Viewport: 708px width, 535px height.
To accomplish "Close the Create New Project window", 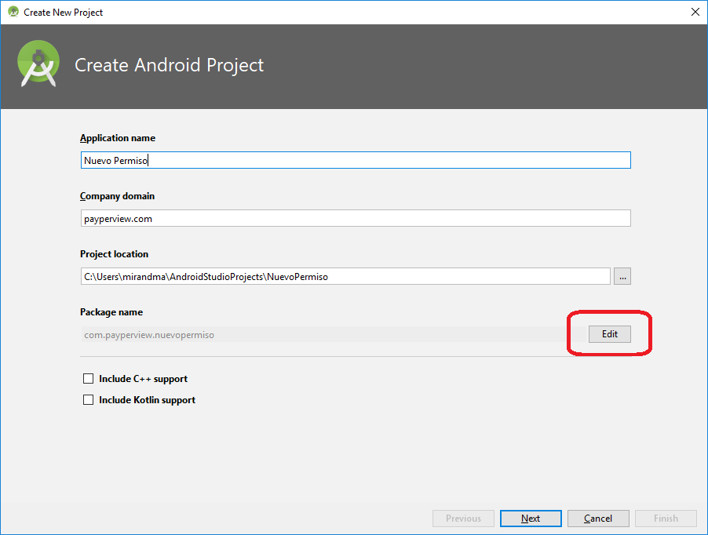I will pyautogui.click(x=695, y=12).
